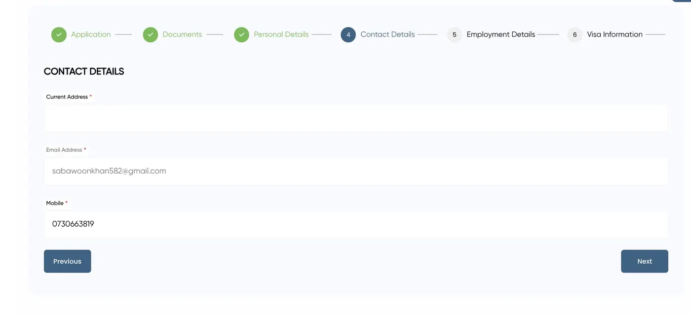The width and height of the screenshot is (691, 314).
Task: Click the green checkmark beside Personal Details
Action: [x=241, y=35]
